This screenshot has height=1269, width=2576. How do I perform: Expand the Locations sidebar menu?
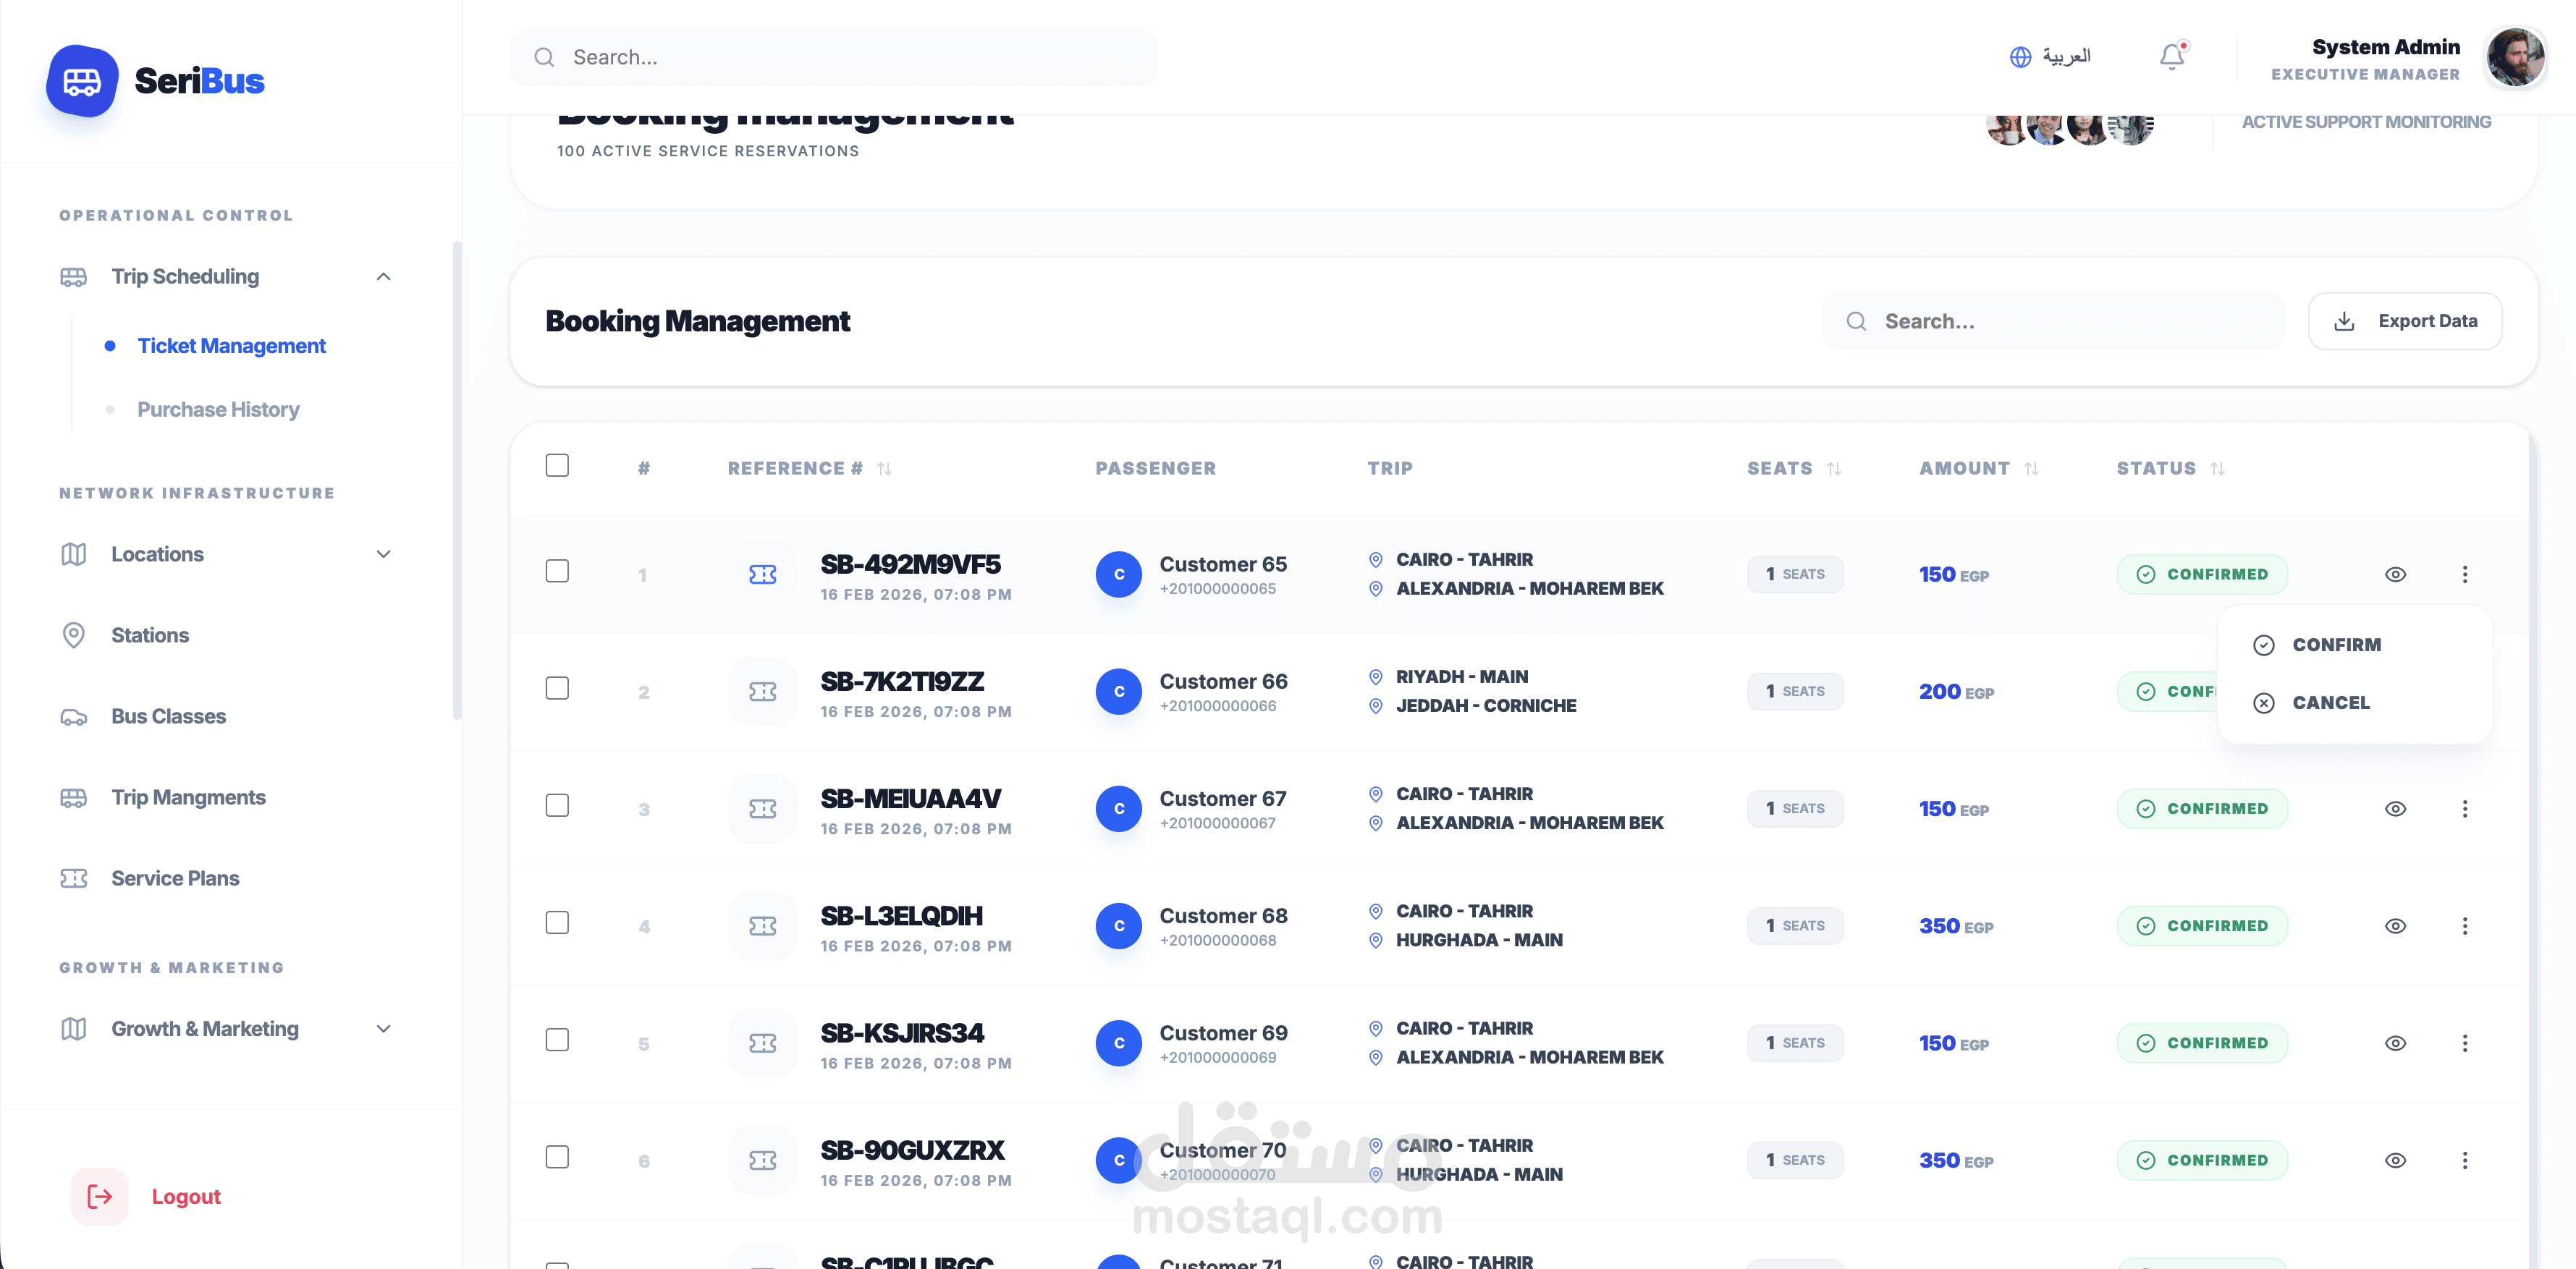click(383, 555)
